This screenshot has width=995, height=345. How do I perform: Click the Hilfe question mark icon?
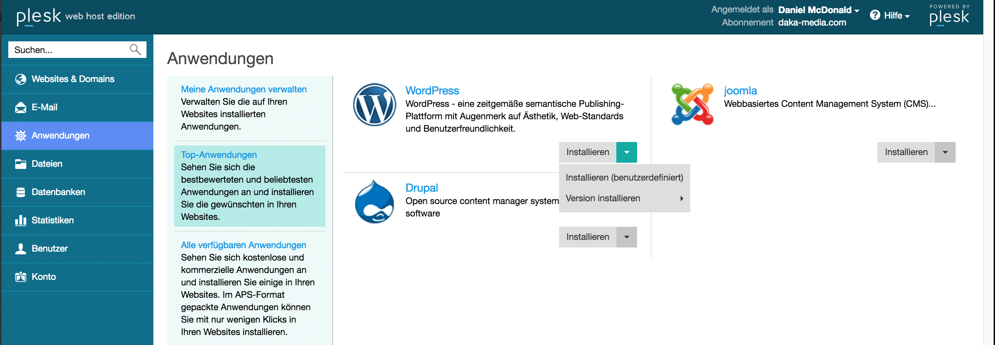coord(874,16)
